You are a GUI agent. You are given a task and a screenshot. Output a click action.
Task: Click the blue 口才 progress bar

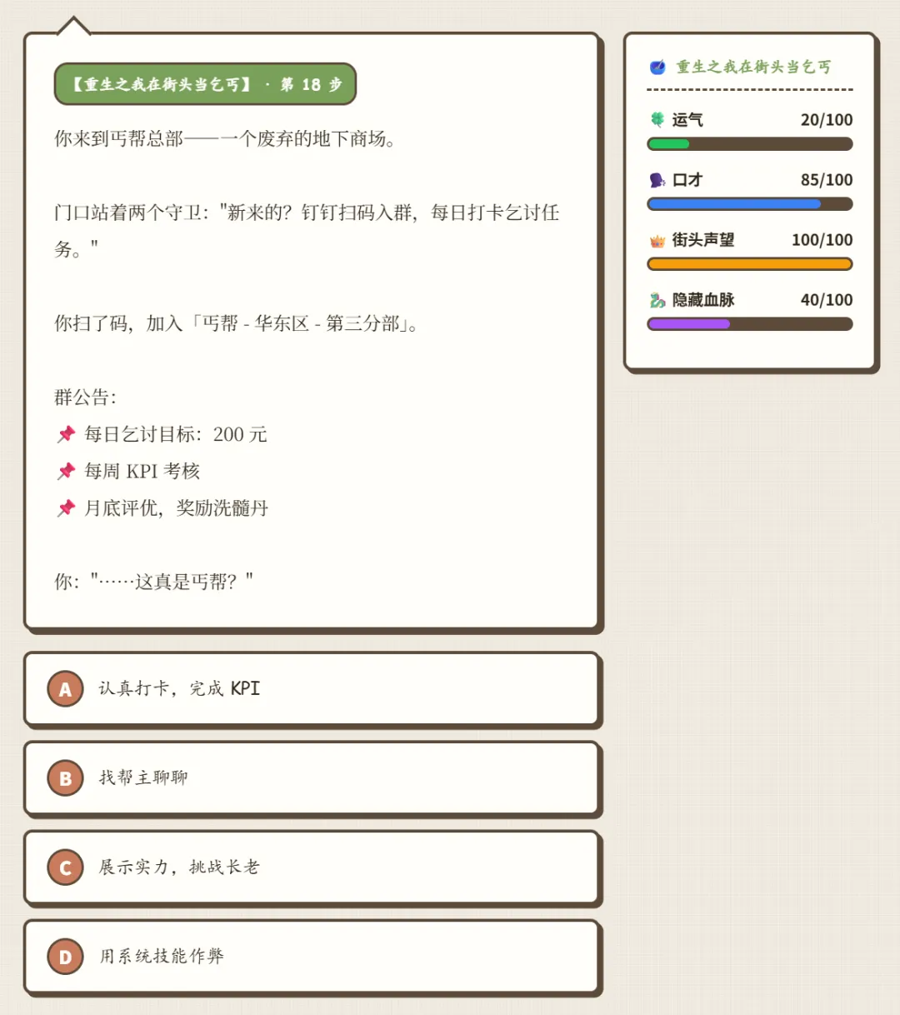pyautogui.click(x=749, y=204)
